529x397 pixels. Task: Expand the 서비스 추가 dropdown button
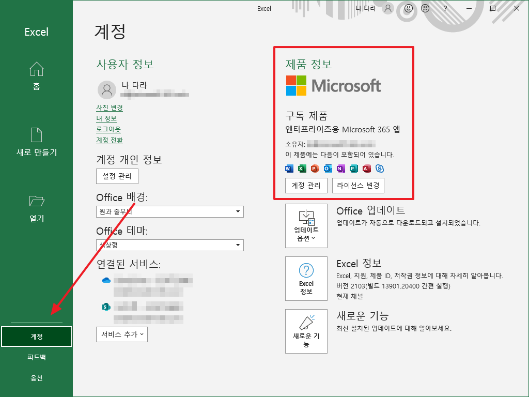[122, 334]
